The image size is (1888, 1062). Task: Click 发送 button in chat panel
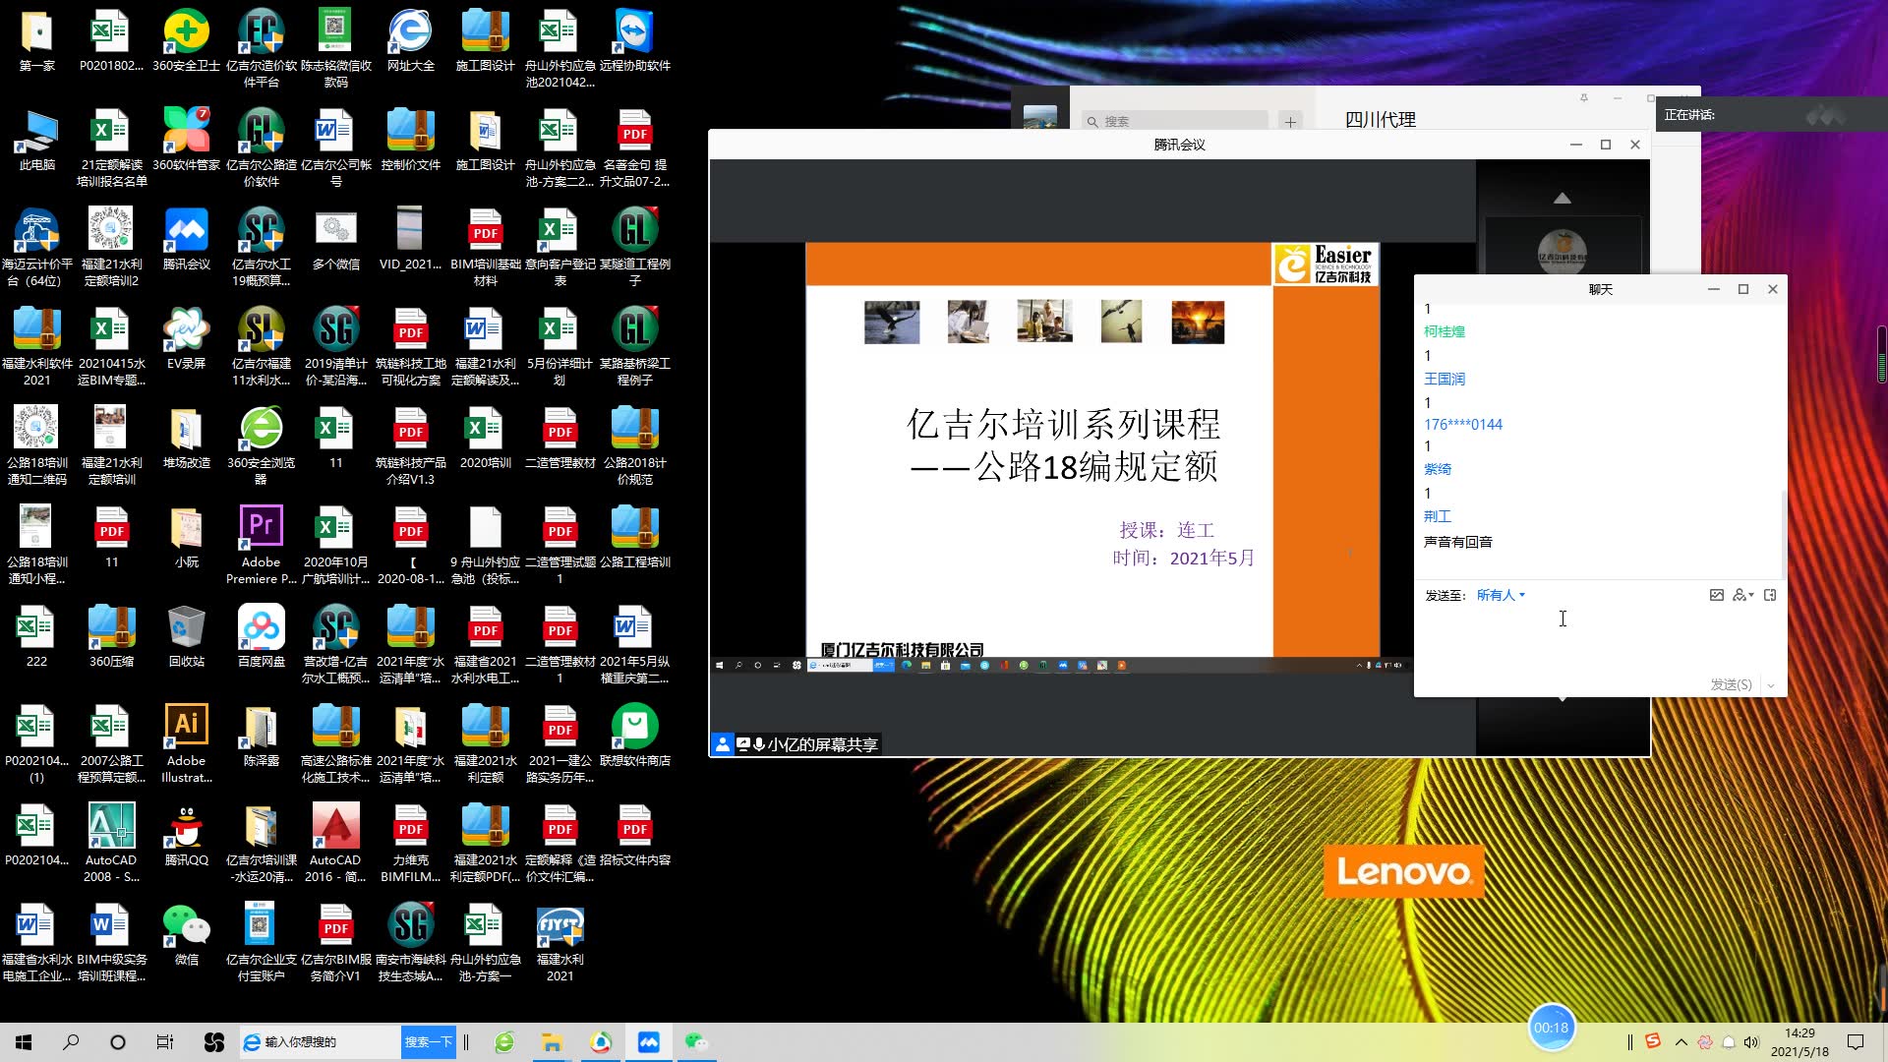1731,684
